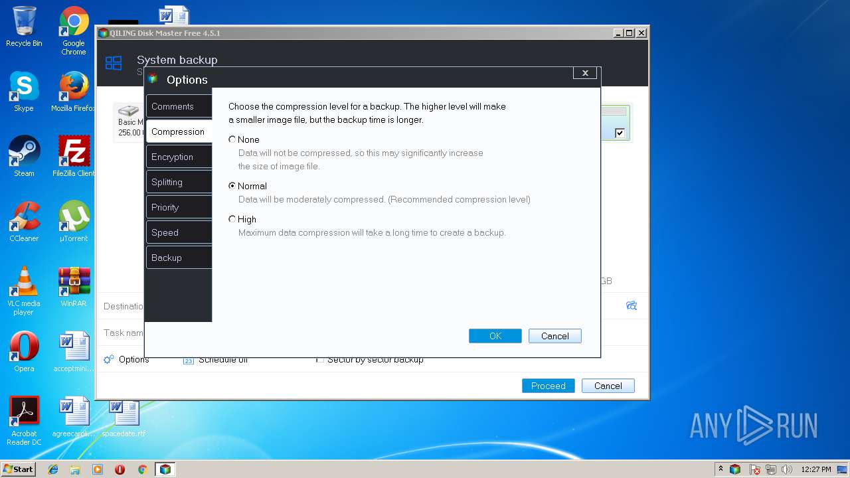Click the destination browse folder icon
Viewport: 850px width, 478px height.
click(x=632, y=305)
